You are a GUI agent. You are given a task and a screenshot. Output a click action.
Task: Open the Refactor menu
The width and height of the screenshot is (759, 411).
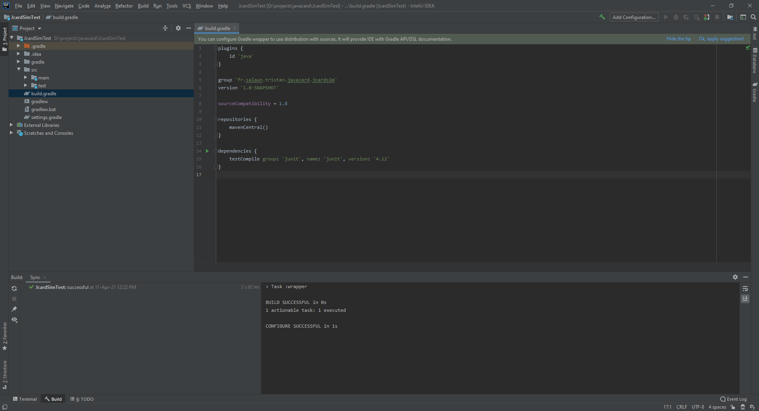124,6
